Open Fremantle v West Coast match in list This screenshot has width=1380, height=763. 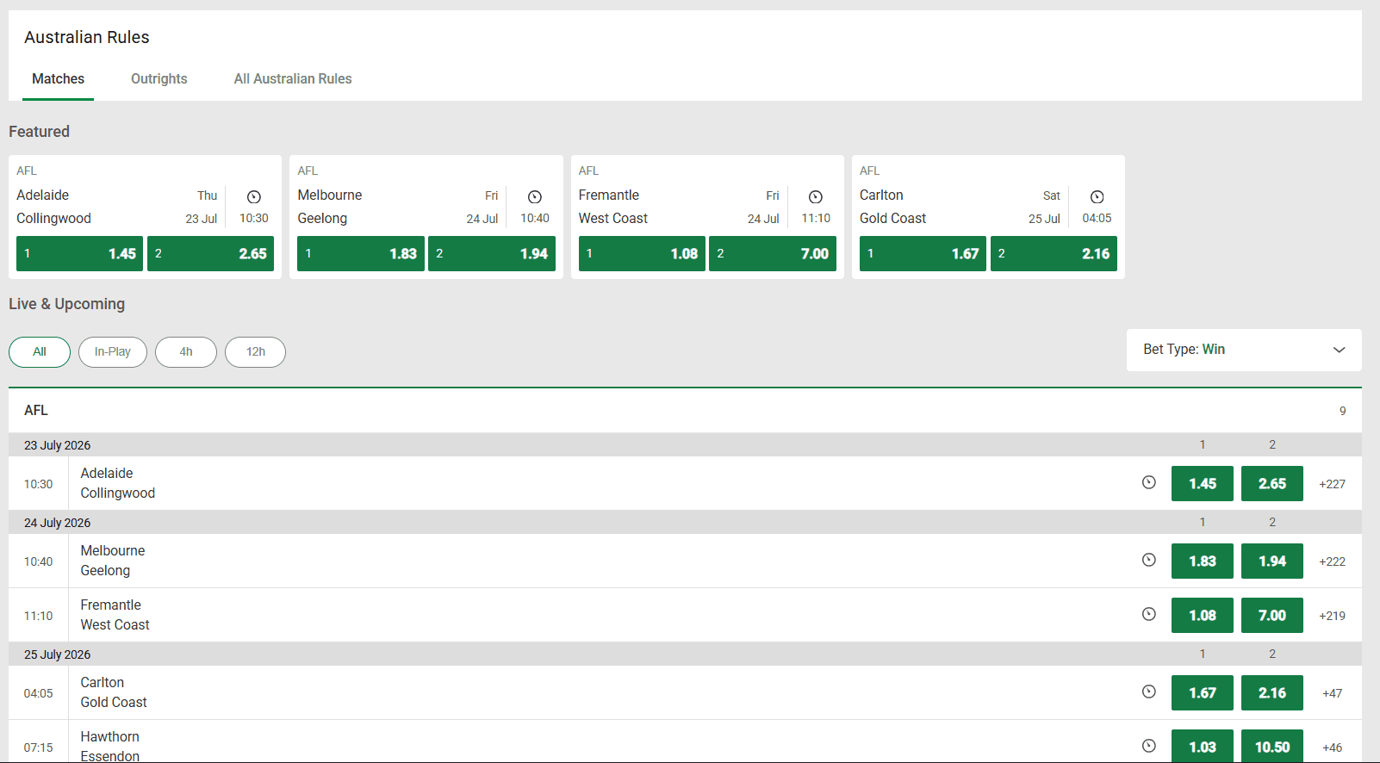115,615
